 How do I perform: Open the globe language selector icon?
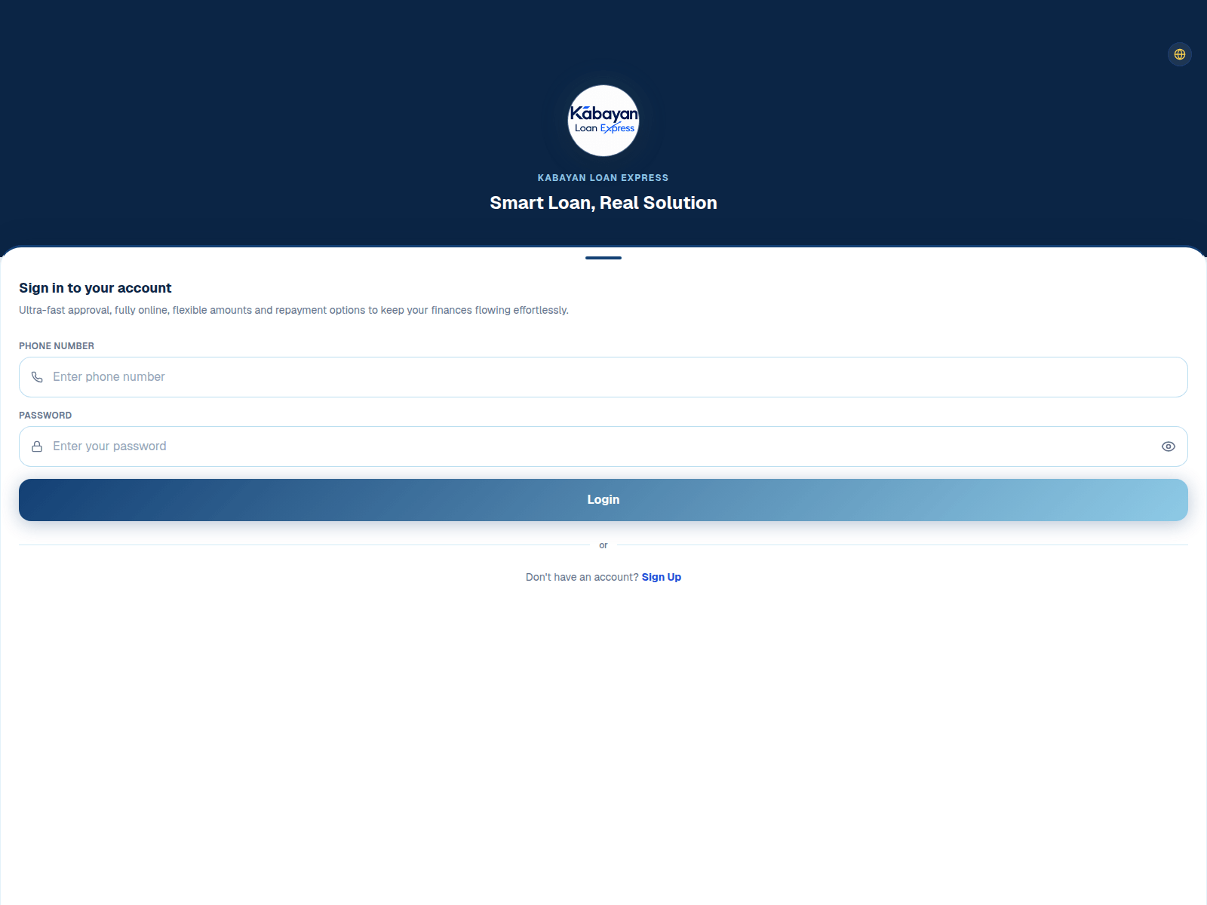click(1180, 54)
